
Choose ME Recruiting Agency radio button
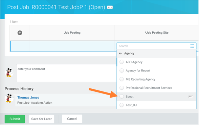[121, 79]
